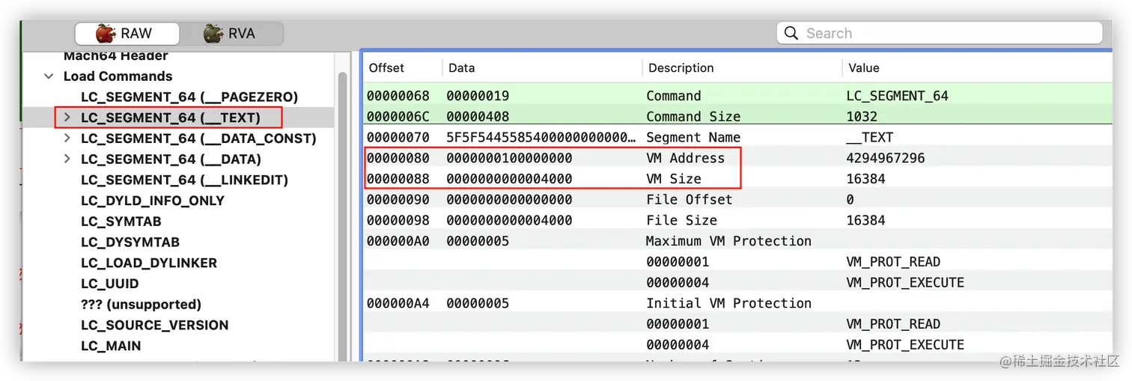
Task: Click data 0000000100000000 cell
Action: tap(509, 158)
